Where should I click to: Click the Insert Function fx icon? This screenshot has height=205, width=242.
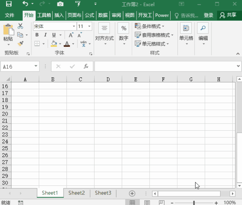click(x=86, y=66)
